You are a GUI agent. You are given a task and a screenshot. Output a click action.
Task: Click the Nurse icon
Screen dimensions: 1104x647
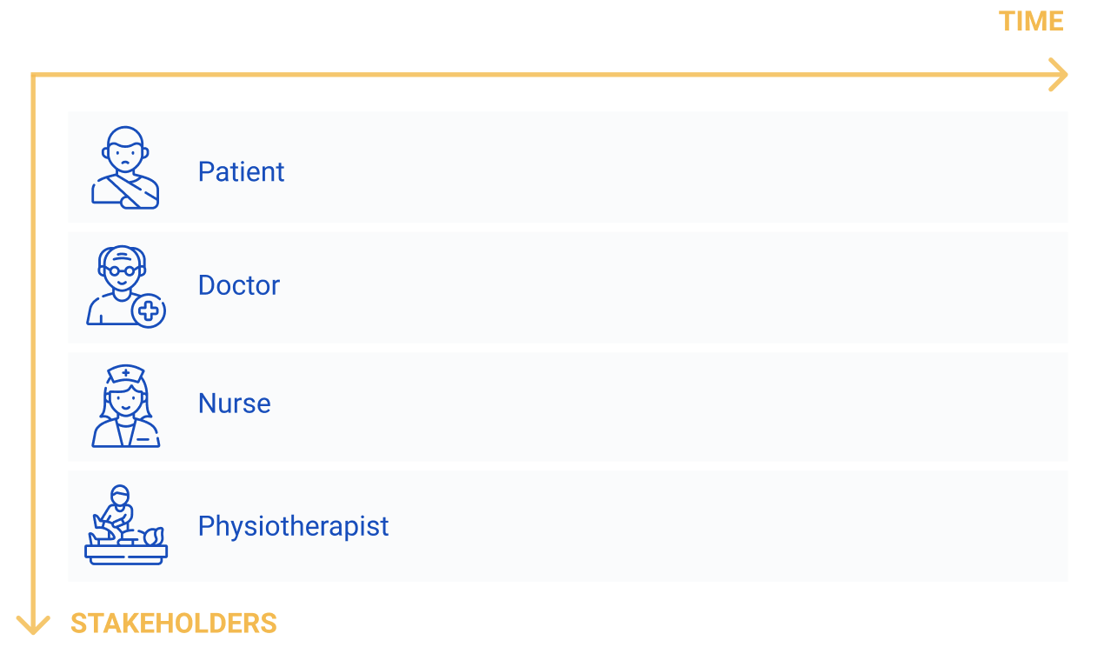tap(126, 406)
